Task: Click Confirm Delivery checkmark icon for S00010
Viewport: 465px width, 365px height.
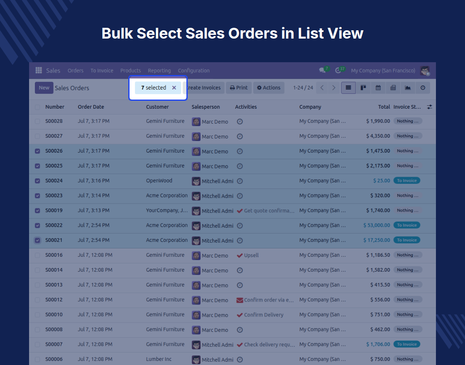Action: [240, 315]
